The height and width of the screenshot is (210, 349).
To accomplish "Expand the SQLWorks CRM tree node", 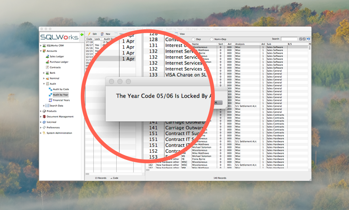I will pyautogui.click(x=41, y=46).
